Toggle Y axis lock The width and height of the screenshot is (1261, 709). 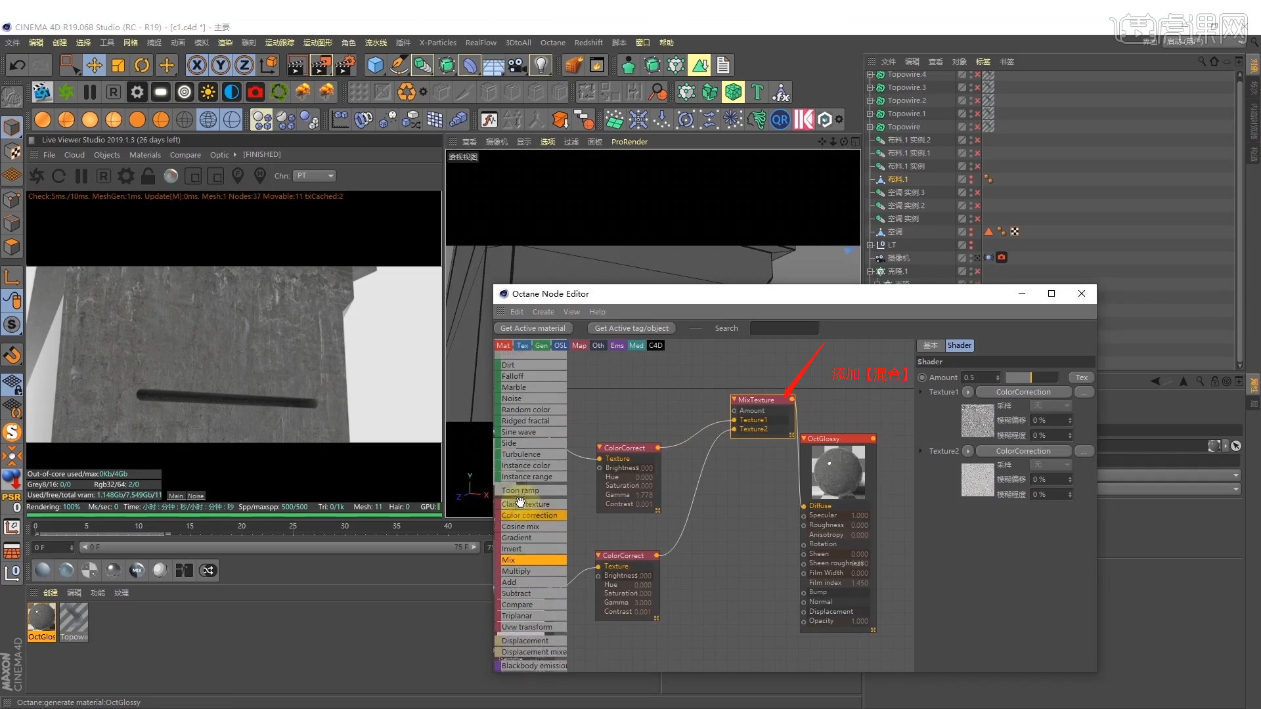point(221,65)
